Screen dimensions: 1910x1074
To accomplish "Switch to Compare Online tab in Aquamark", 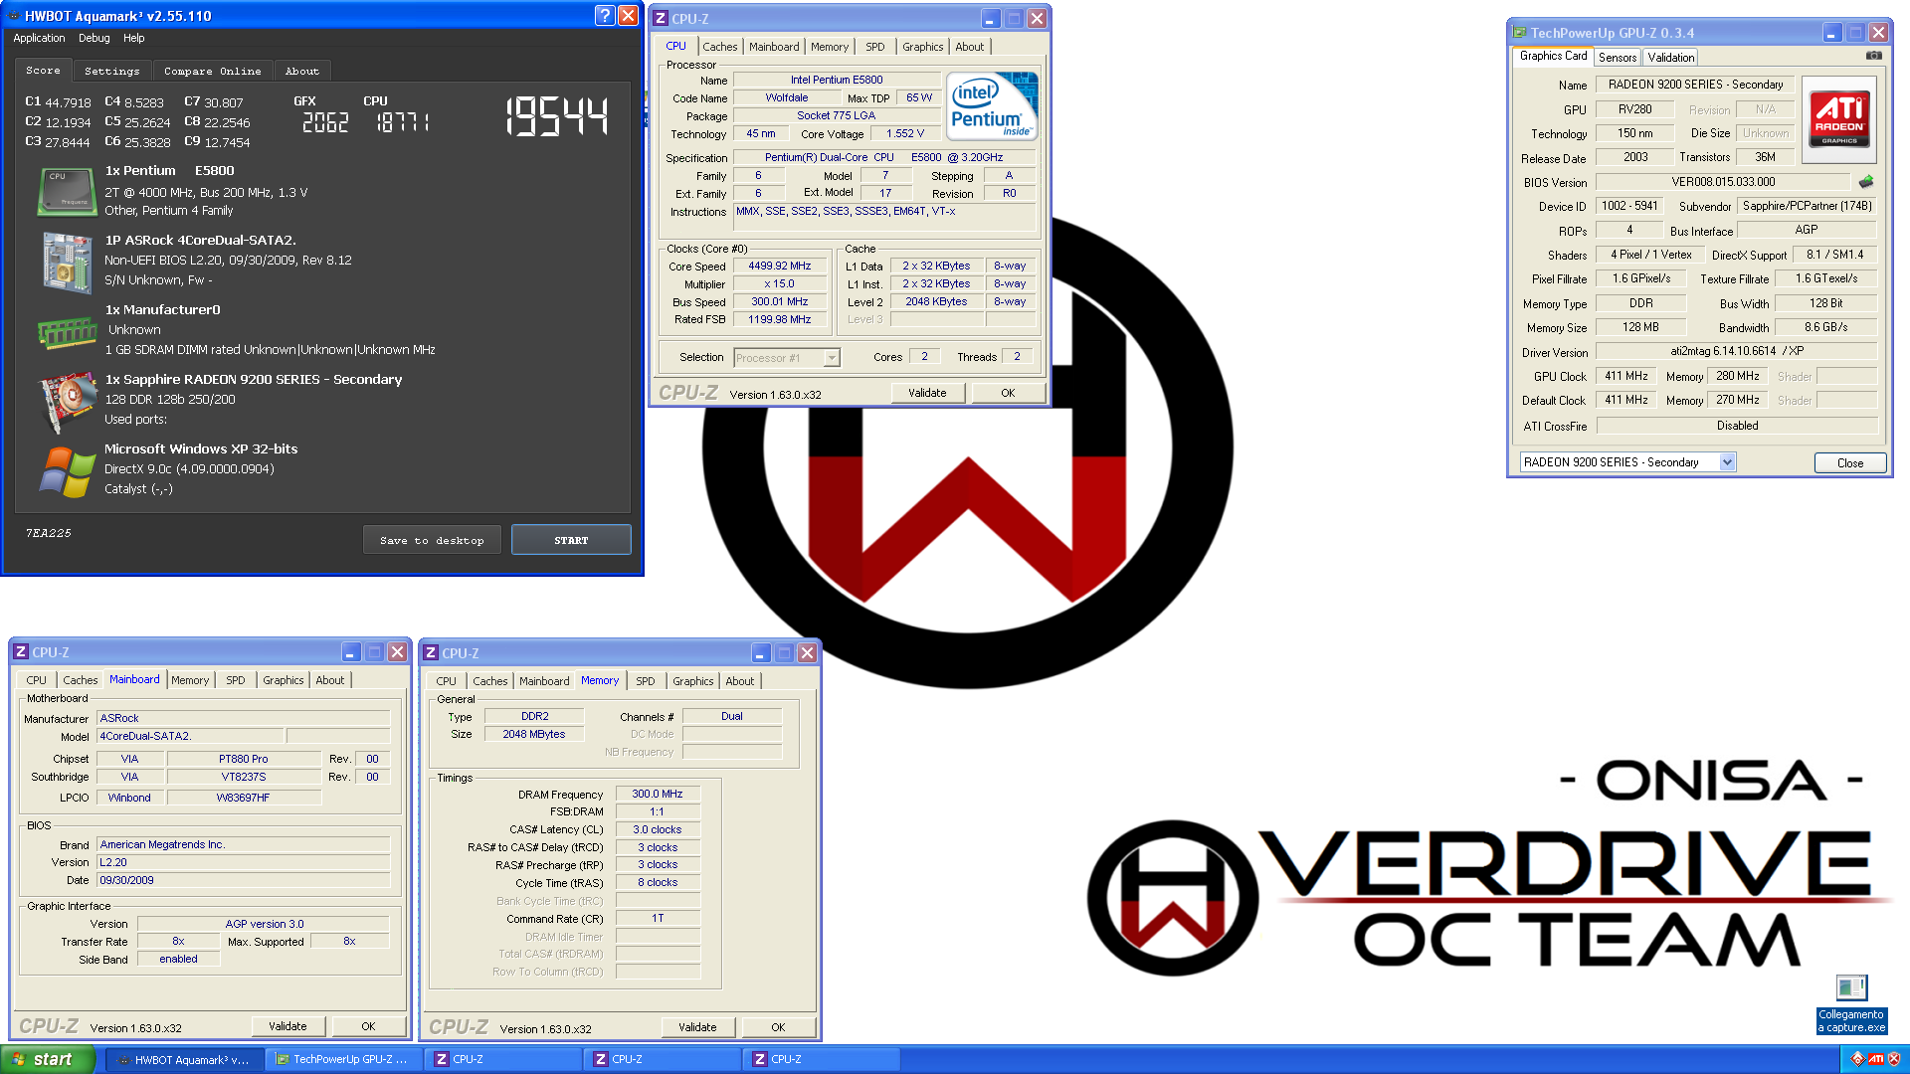I will (213, 71).
